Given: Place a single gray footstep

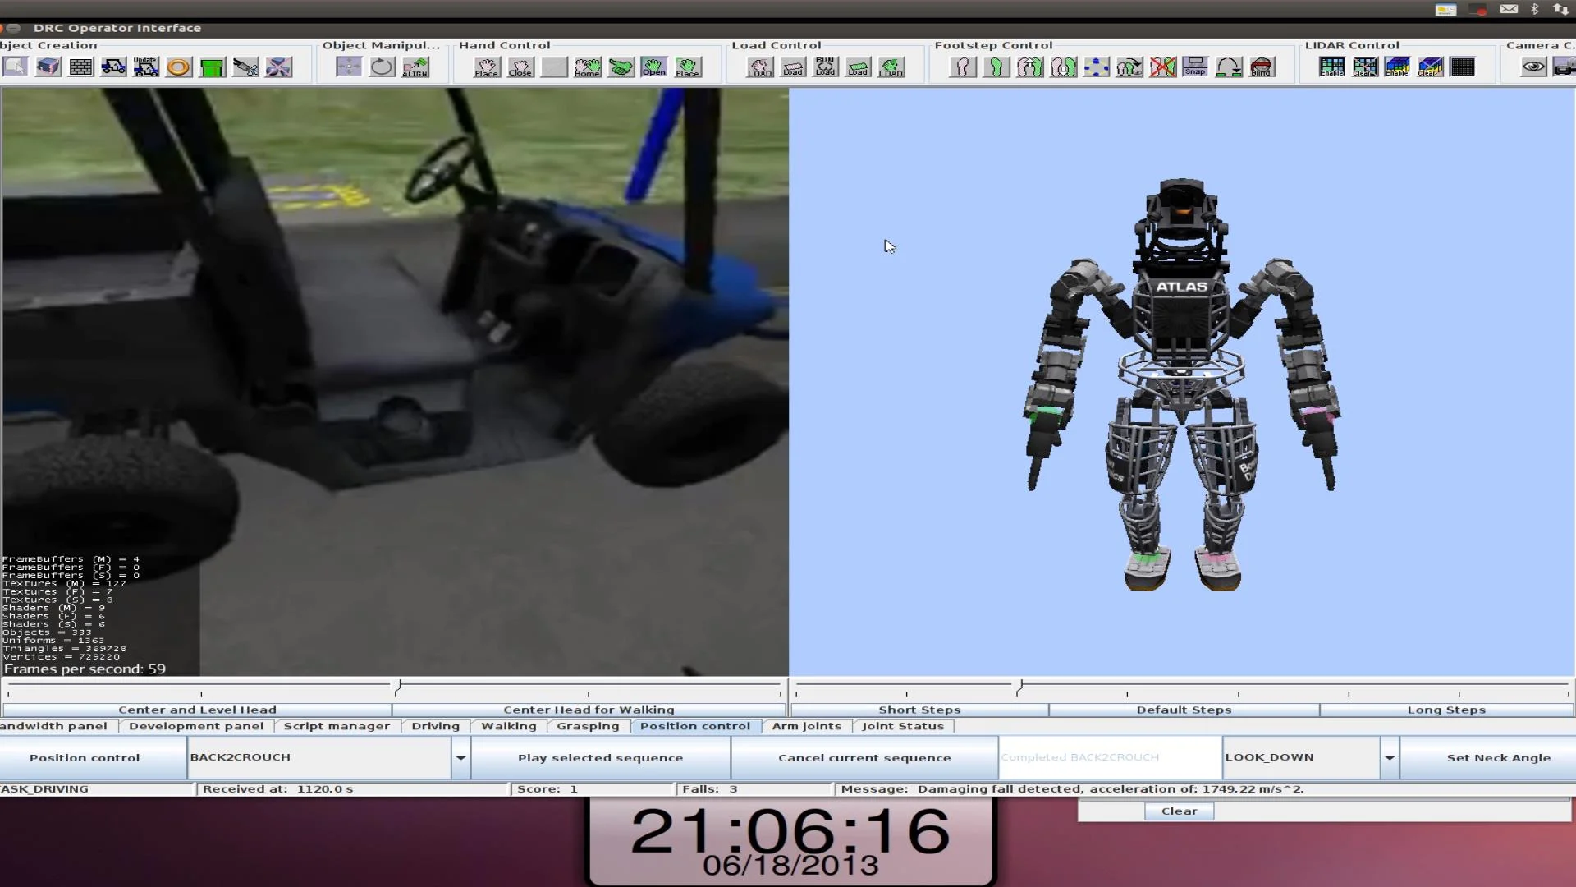Looking at the screenshot, I should [x=963, y=67].
